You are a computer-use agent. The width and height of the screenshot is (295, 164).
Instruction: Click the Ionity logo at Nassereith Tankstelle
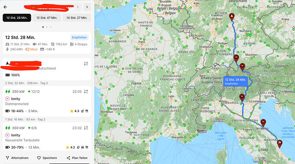pos(7,135)
